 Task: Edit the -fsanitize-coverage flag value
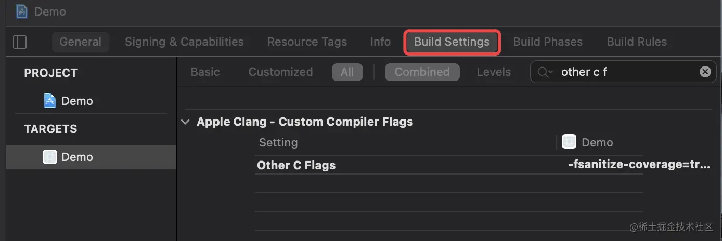coord(639,165)
